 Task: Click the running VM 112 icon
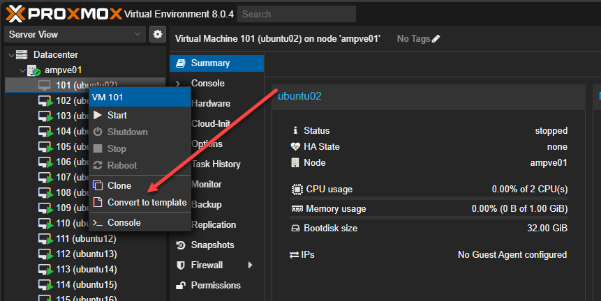[45, 254]
